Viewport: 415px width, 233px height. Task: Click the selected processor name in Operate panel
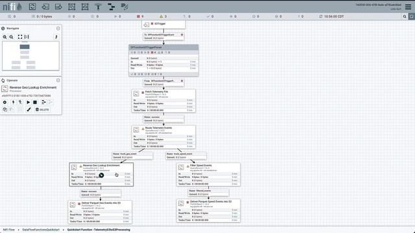coord(33,87)
